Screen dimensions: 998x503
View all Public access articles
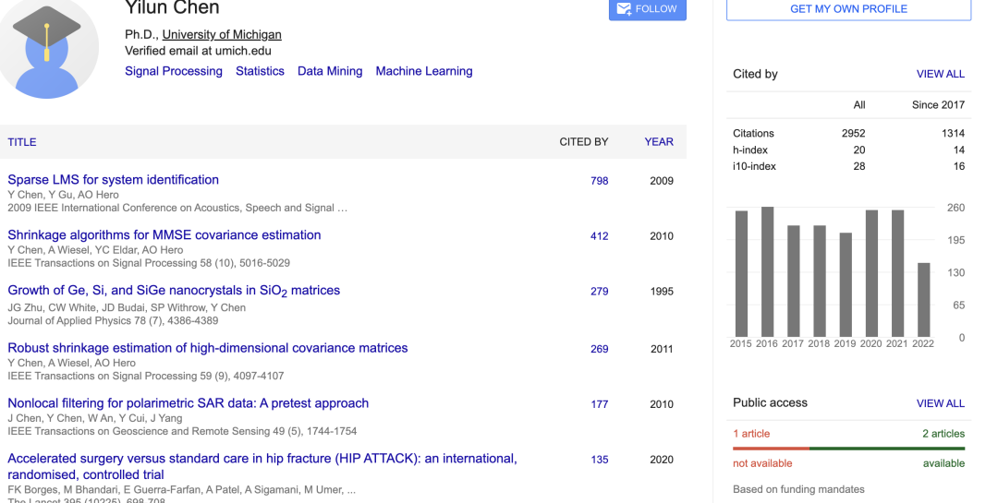coord(940,403)
